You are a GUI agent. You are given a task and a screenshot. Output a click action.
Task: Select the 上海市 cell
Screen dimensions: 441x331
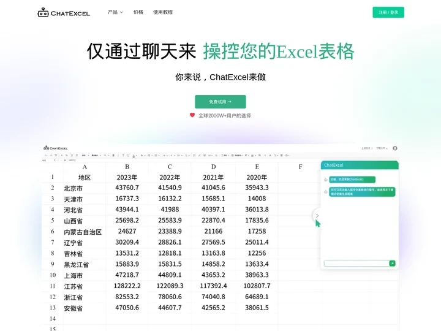click(x=85, y=275)
